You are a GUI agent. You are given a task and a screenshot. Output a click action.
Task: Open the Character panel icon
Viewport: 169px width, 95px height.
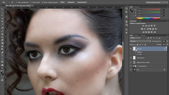tap(126, 29)
